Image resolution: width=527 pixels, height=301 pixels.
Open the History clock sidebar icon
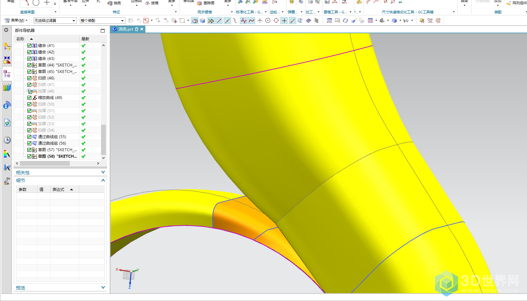[x=7, y=140]
